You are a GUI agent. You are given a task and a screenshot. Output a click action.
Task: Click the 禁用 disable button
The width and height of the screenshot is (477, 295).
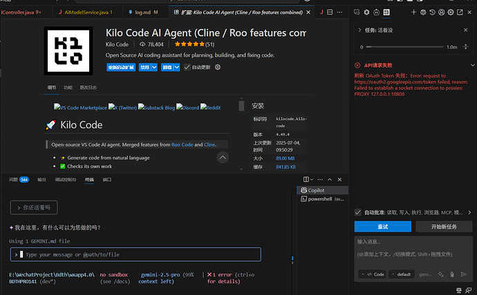[144, 67]
